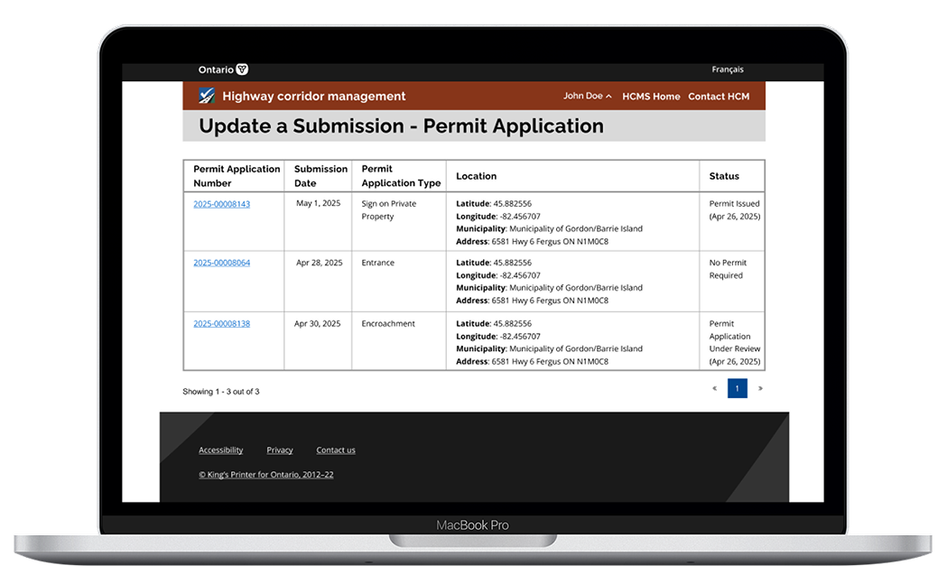The height and width of the screenshot is (584, 947).
Task: Click the Ontario wordmark text
Action: click(x=217, y=70)
